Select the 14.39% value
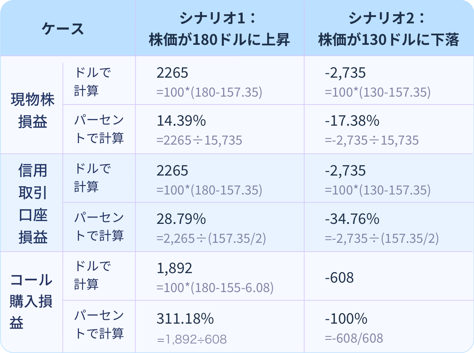 coord(181,121)
